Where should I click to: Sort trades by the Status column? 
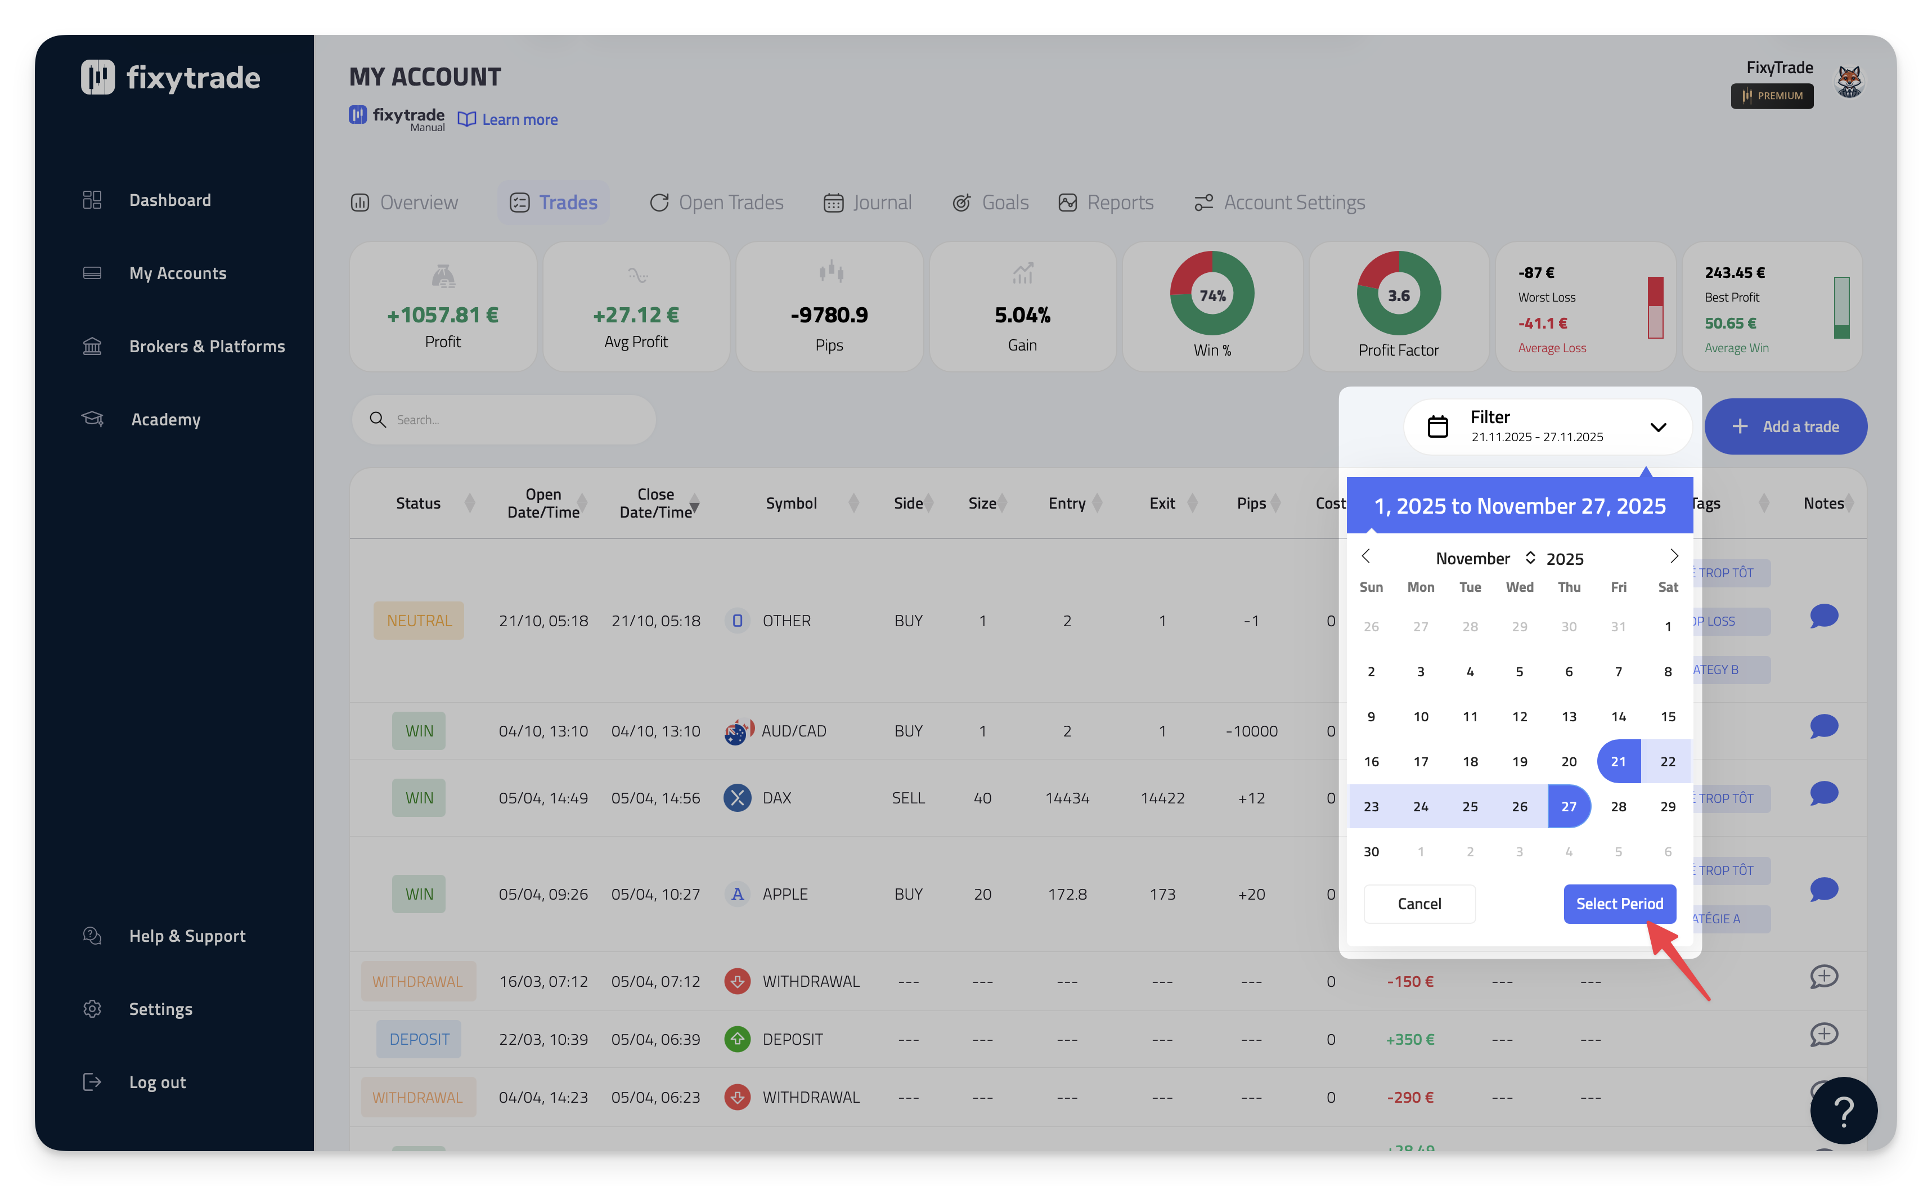[469, 503]
